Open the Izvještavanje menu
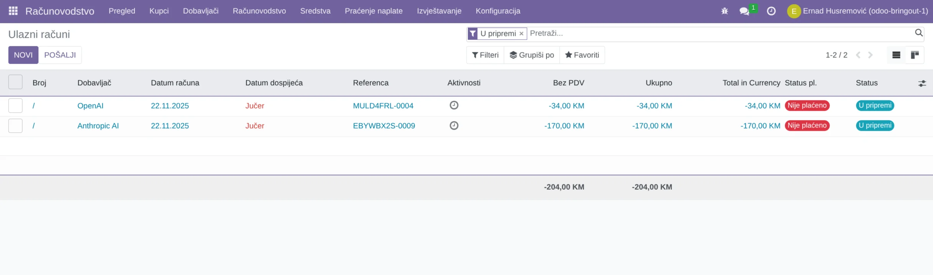The image size is (933, 275). pyautogui.click(x=439, y=11)
